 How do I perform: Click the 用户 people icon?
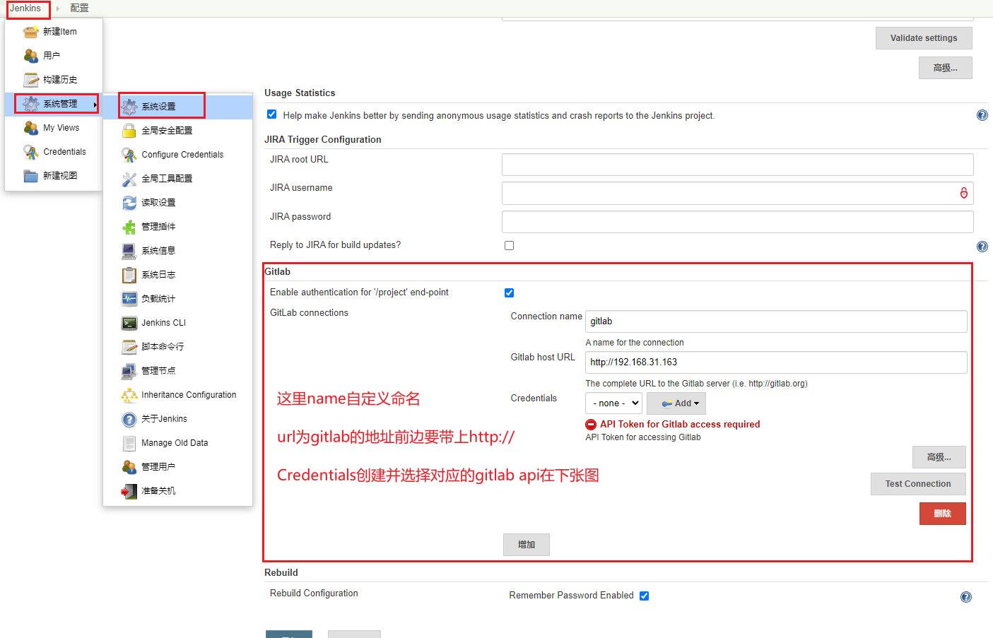(x=30, y=56)
